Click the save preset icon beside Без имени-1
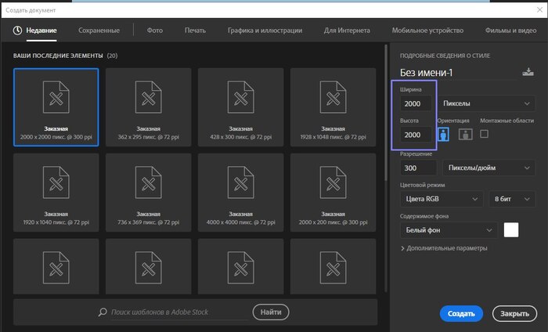 click(527, 73)
